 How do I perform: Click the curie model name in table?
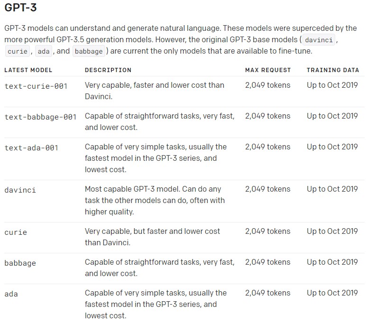16,232
